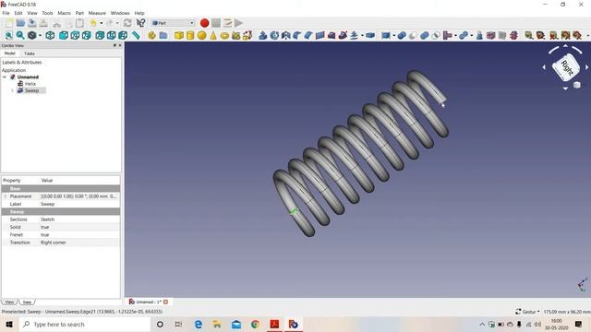Switch to the top view cube icon
Image resolution: width=591 pixels, height=332 pixels.
pyautogui.click(x=75, y=35)
